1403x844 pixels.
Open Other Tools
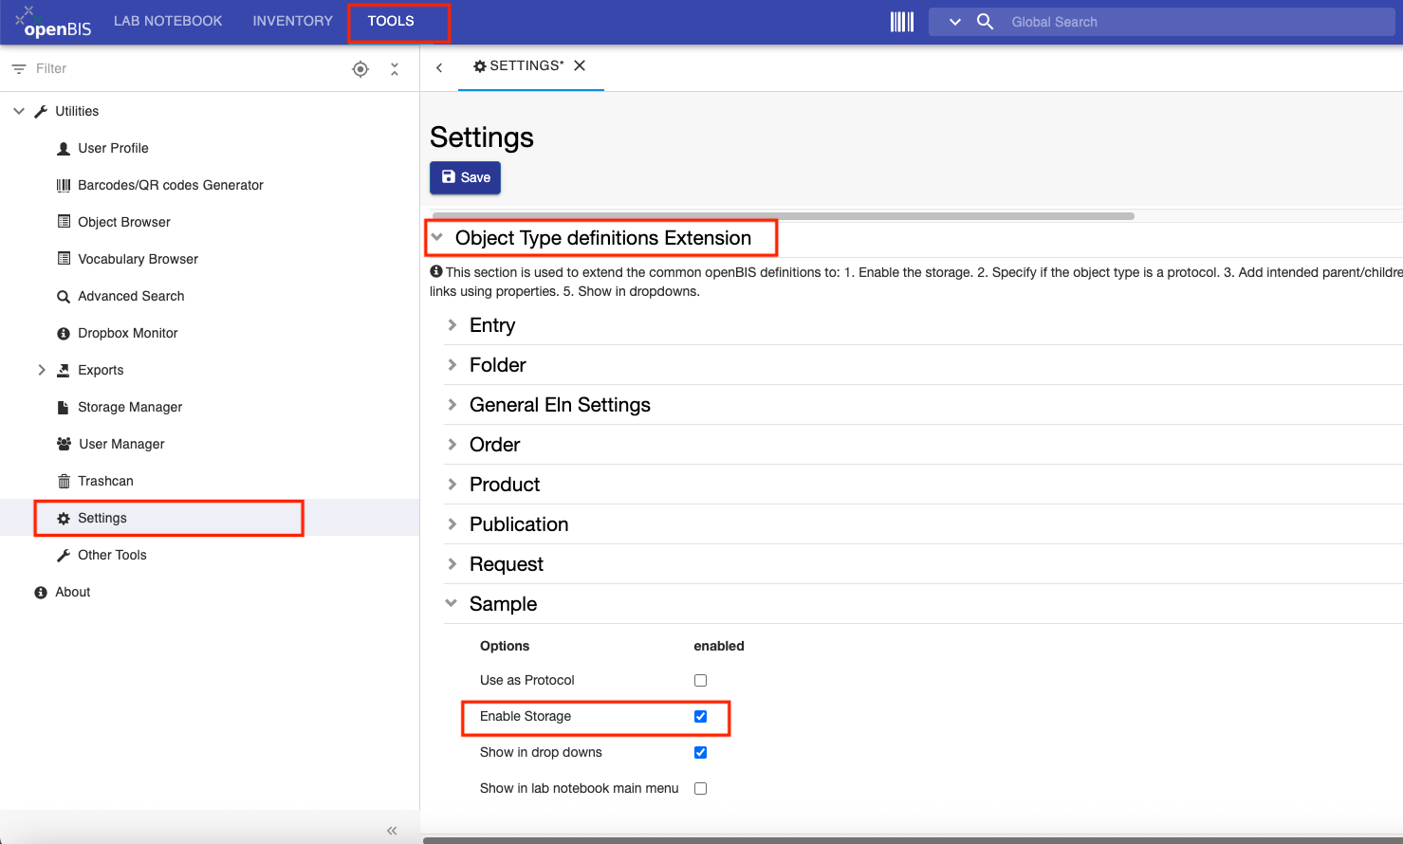(x=112, y=555)
